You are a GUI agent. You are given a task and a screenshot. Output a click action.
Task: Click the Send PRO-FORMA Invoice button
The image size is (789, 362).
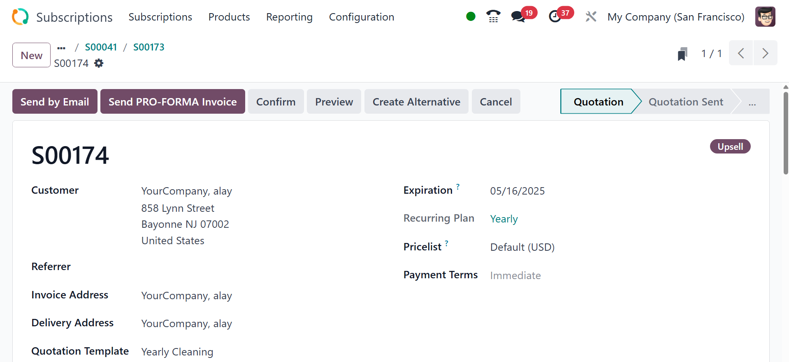point(172,102)
